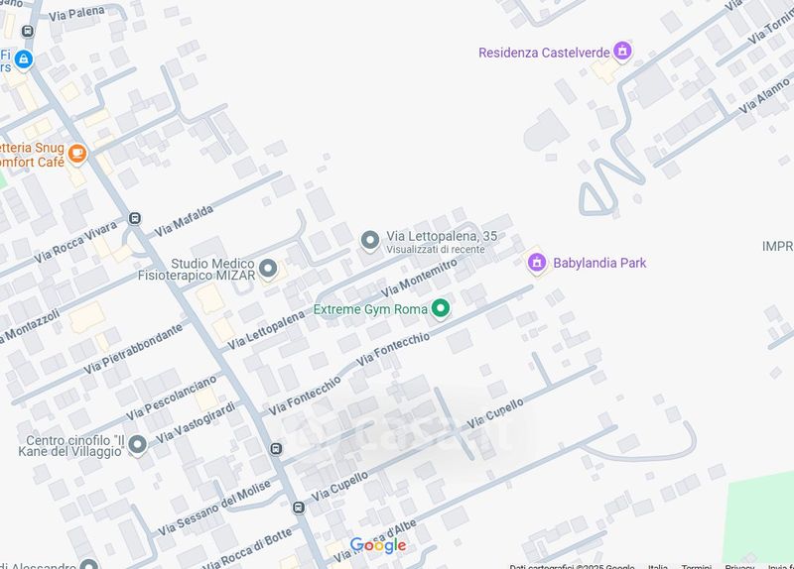
Task: Open the Google logo link
Action: (x=378, y=545)
